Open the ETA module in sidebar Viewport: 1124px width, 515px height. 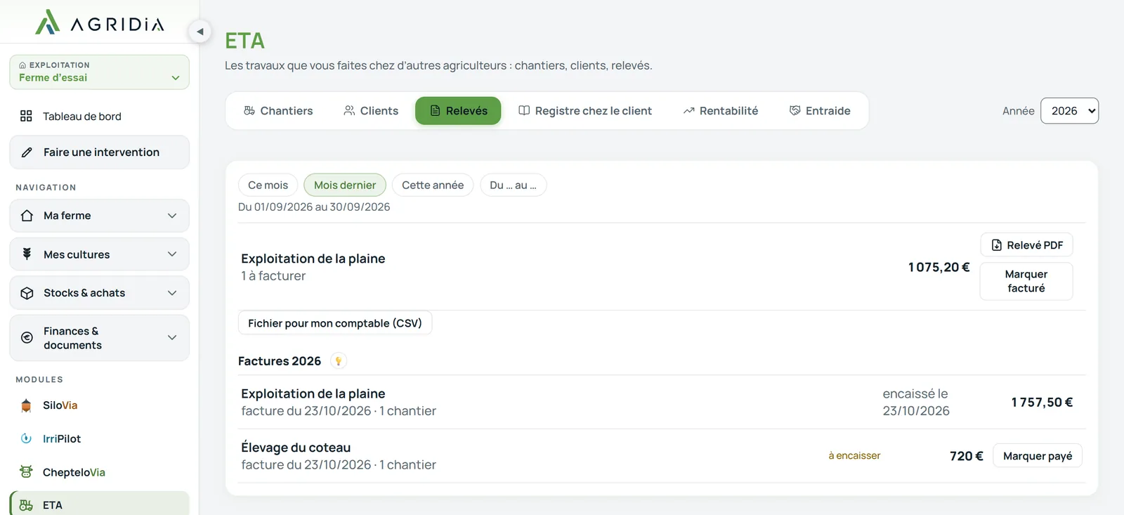click(99, 504)
